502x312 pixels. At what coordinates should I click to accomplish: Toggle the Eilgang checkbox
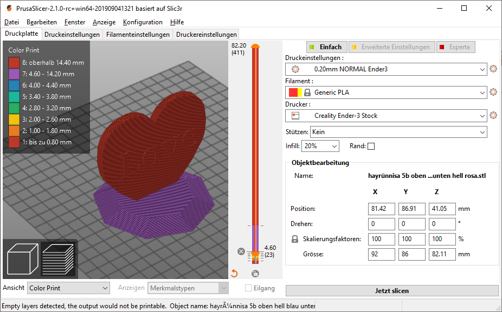(248, 288)
